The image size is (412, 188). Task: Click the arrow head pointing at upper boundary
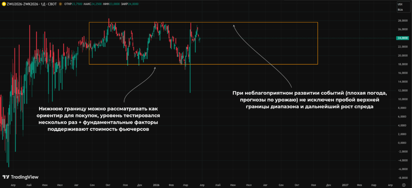click(x=234, y=25)
